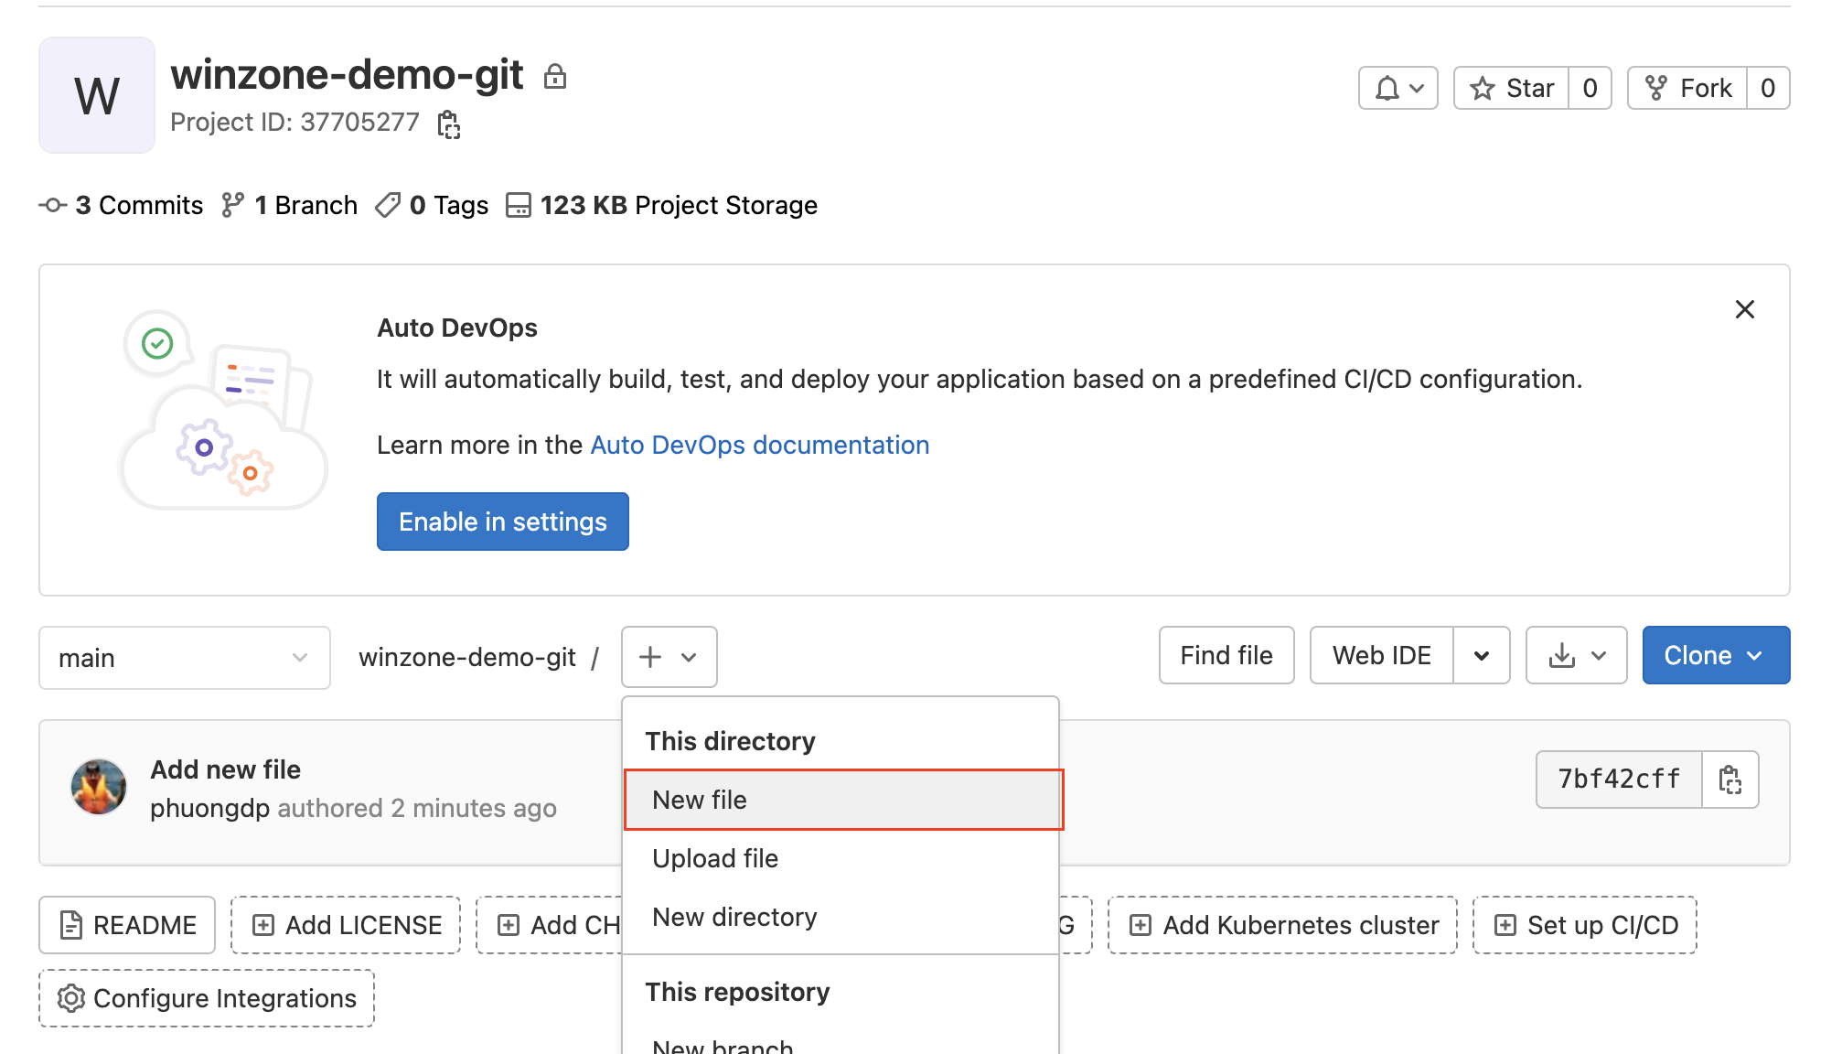Screen dimensions: 1842x1054
Task: Click Add LICENSE button
Action: coord(346,925)
